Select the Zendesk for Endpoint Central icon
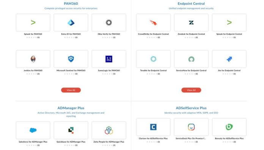This screenshot has height=150, width=264. point(191,22)
